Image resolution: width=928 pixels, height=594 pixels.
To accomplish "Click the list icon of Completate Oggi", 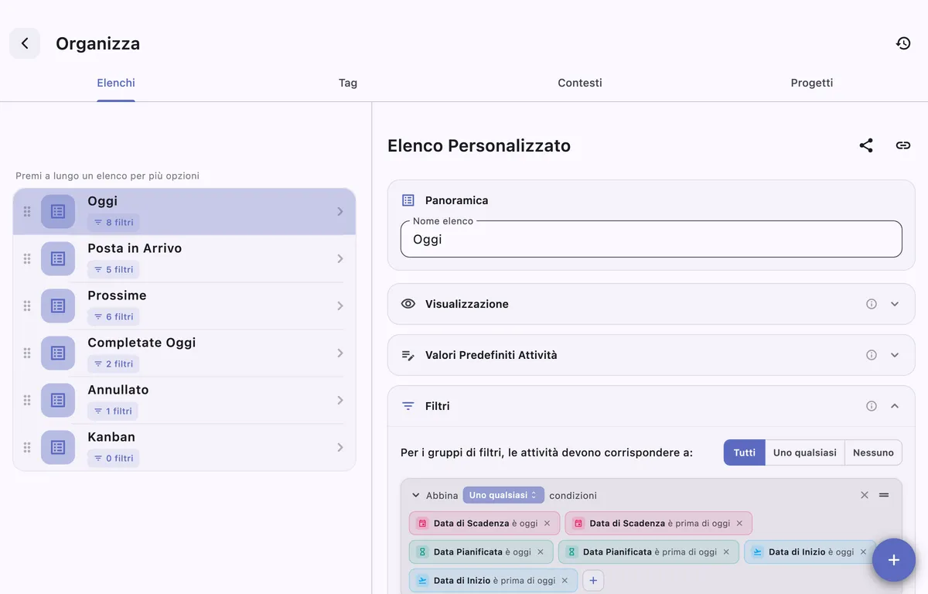I will 58,353.
